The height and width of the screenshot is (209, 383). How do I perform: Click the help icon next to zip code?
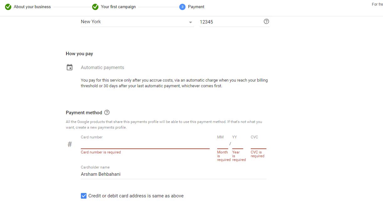[x=266, y=21]
